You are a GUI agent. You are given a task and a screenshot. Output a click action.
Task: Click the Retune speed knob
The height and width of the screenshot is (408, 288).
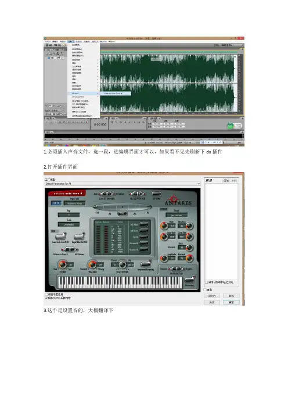click(x=62, y=264)
